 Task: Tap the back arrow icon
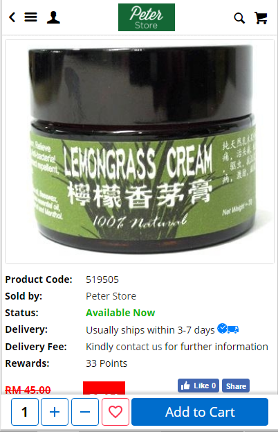pyautogui.click(x=12, y=17)
